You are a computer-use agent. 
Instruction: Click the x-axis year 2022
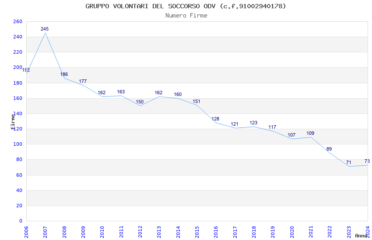[x=330, y=232]
